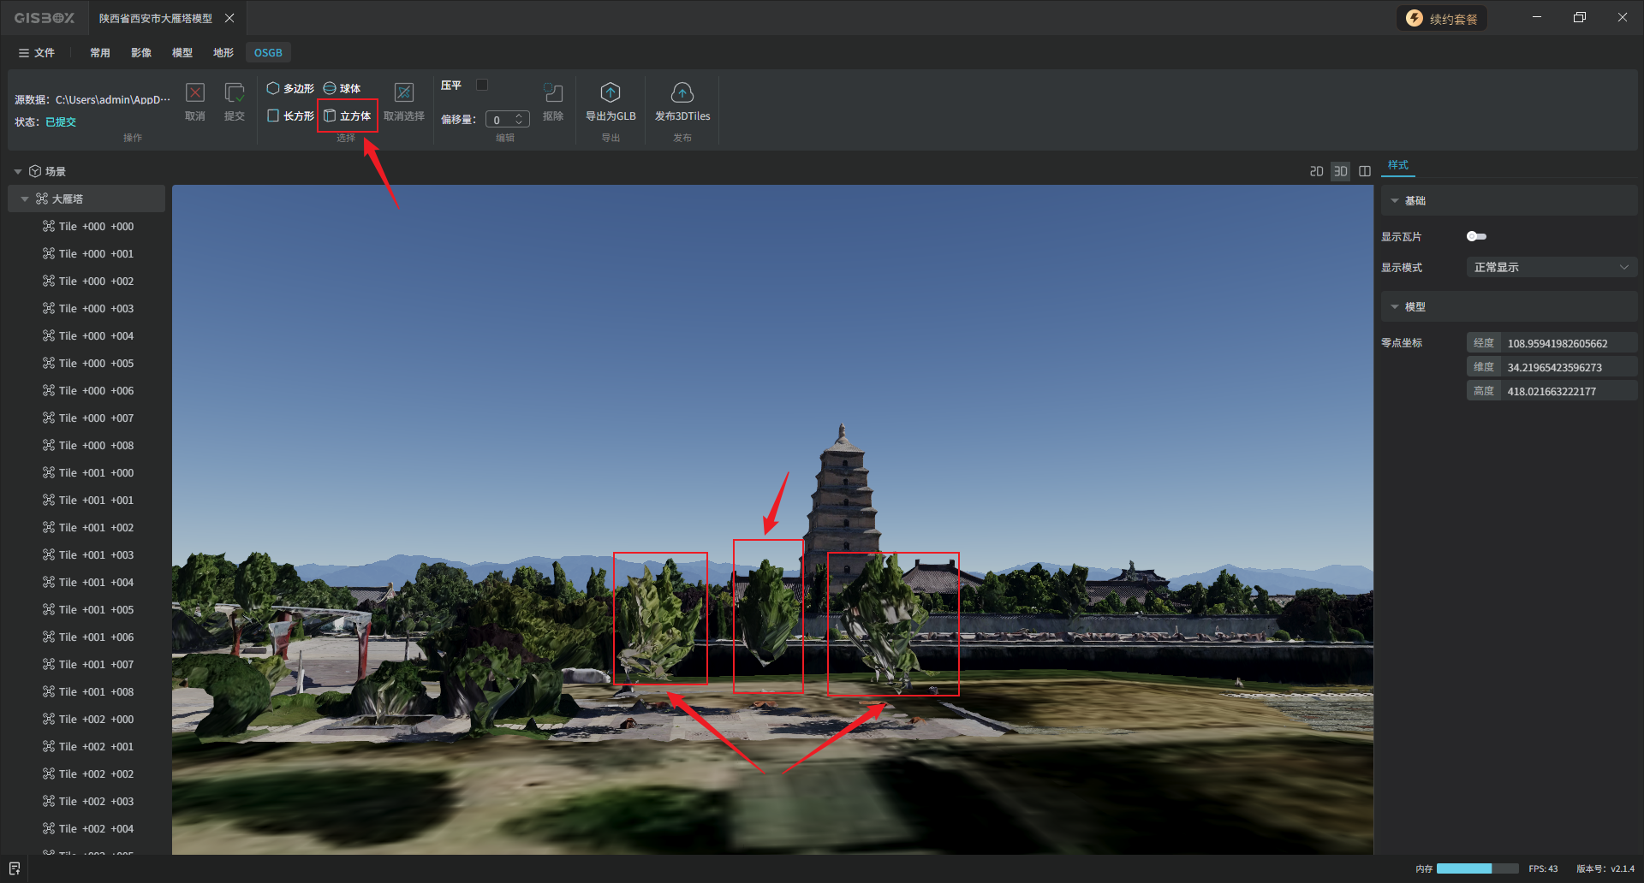
Task: Select the 立方体 cube selection tool
Action: point(348,116)
